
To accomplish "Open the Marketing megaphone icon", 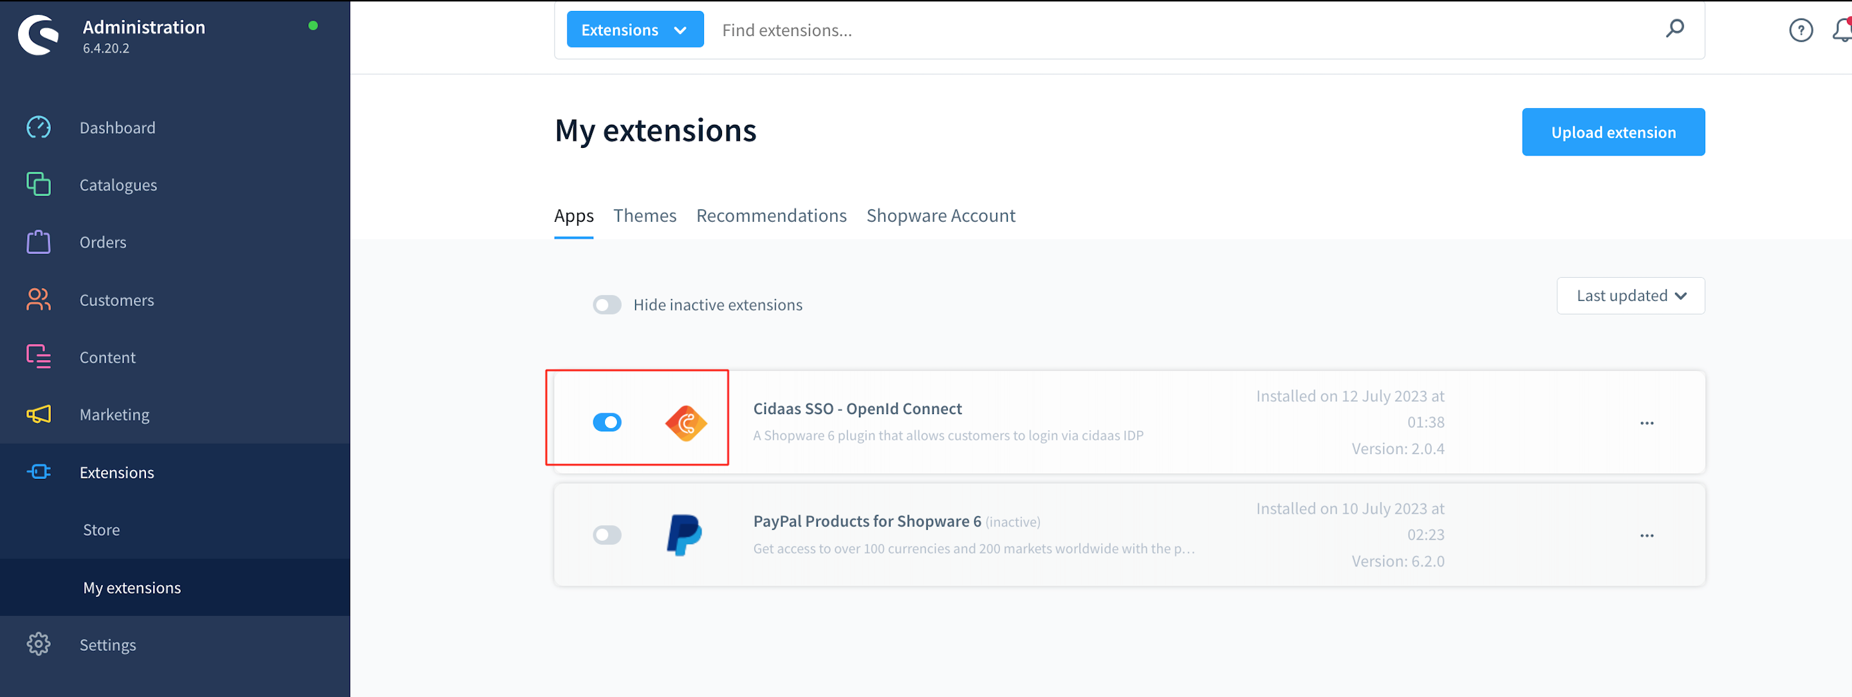I will coord(38,415).
